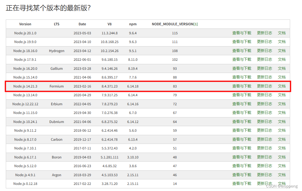The width and height of the screenshot is (302, 191).
Task: Click the LTS column header
Action: click(57, 24)
